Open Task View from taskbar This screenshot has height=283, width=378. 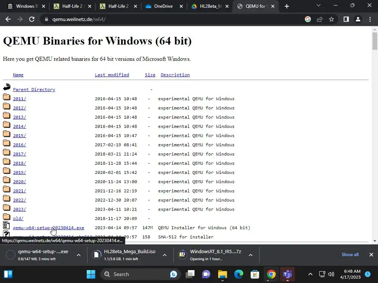pyautogui.click(x=190, y=274)
